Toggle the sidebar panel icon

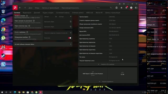pos(136,8)
